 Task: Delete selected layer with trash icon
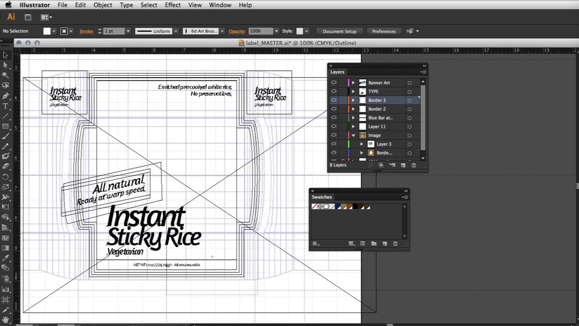[414, 165]
